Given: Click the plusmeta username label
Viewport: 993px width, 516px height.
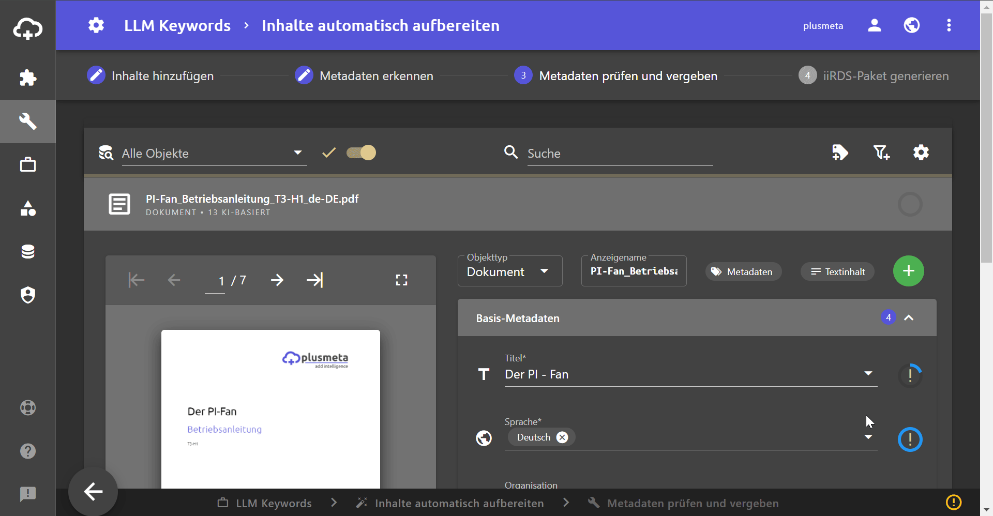Looking at the screenshot, I should [x=823, y=26].
